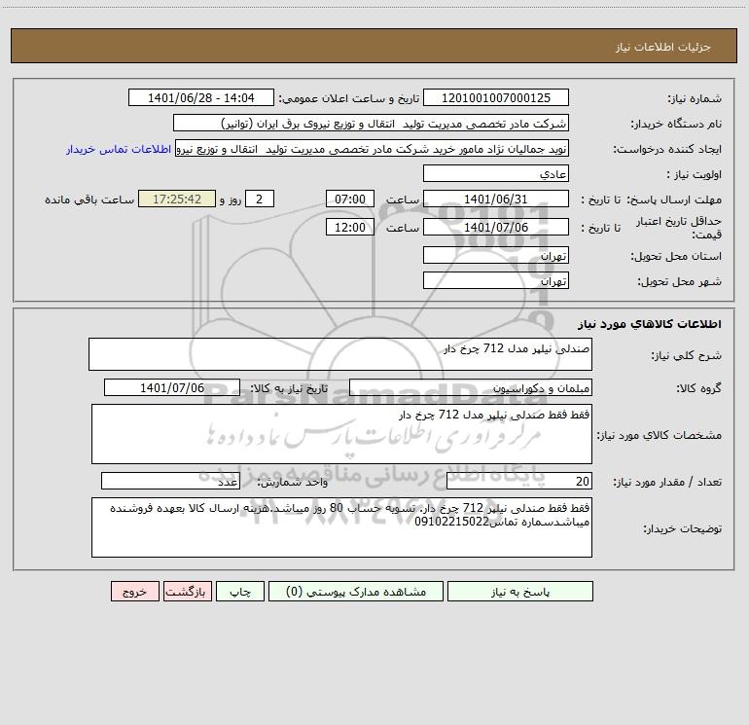This screenshot has height=725, width=749.
Task: Click the label شماره نیاز
Action: point(695,99)
